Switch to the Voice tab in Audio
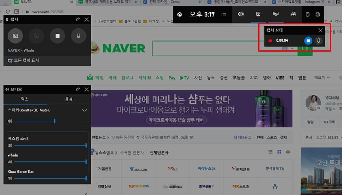Screen dimensions: 342x195 69,99
